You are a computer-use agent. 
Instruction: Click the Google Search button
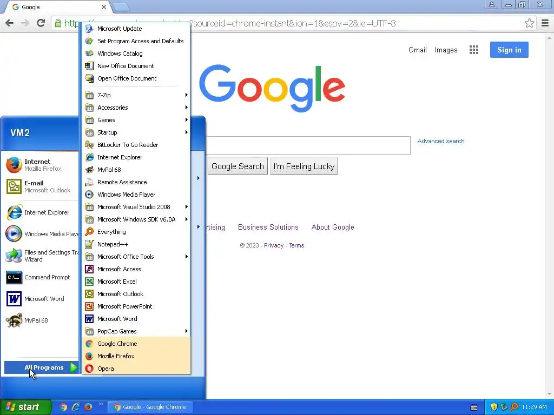pos(238,166)
